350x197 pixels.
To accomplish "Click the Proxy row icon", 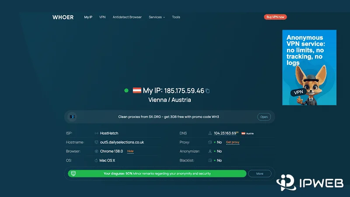I will [x=210, y=142].
